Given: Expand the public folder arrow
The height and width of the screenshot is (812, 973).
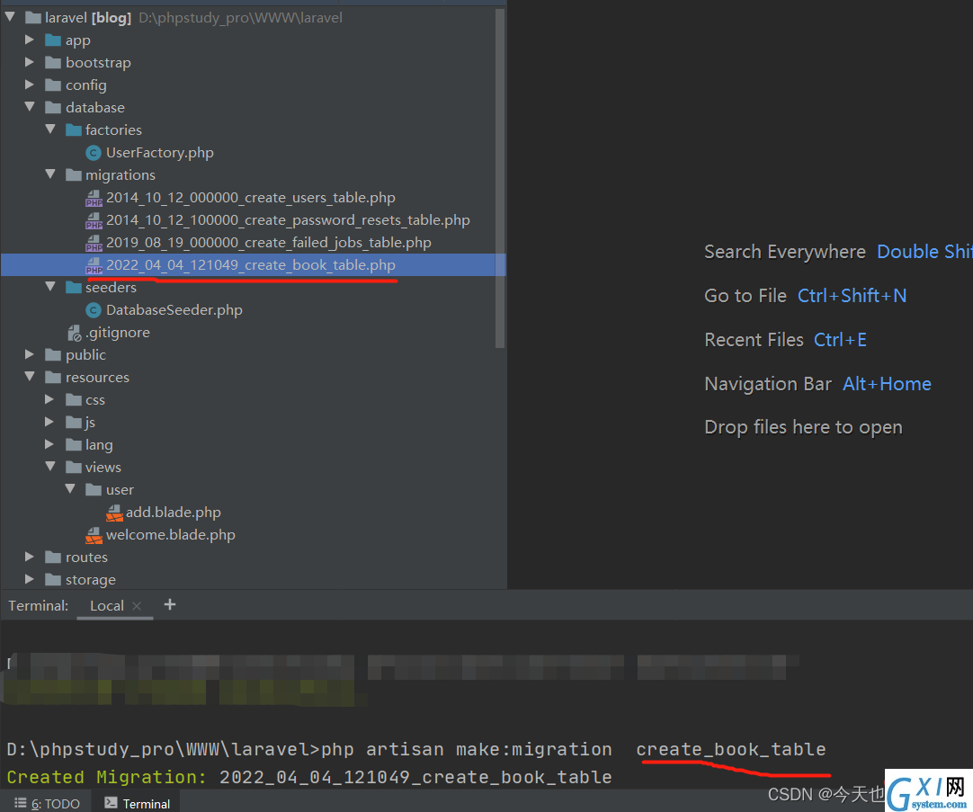Looking at the screenshot, I should [29, 354].
